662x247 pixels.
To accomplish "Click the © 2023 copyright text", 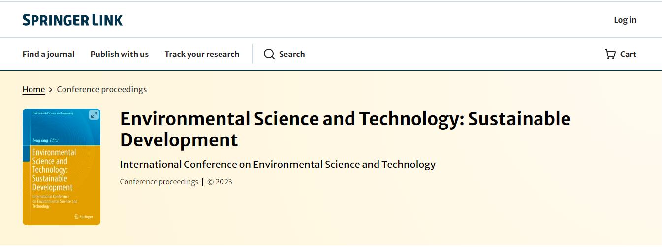I will pos(220,182).
